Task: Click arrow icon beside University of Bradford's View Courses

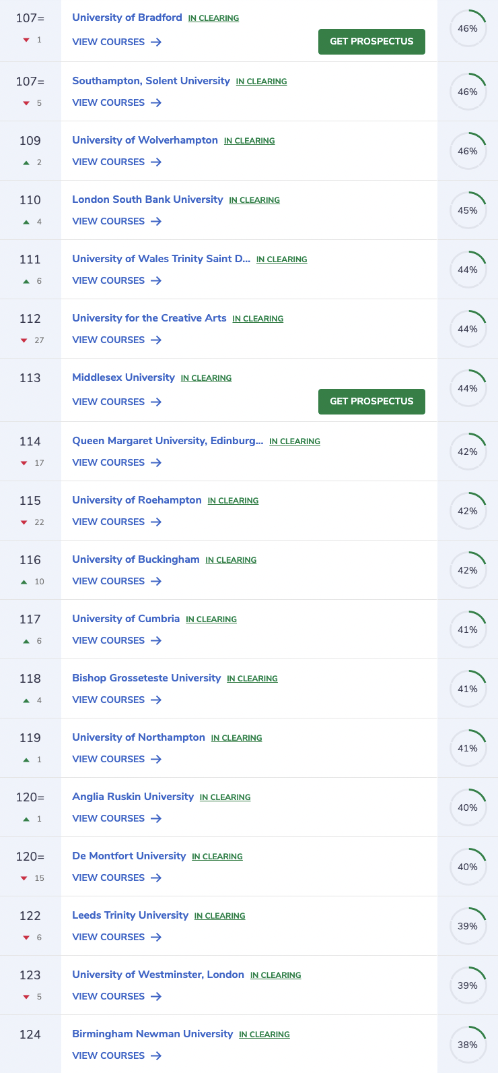Action: click(x=156, y=42)
